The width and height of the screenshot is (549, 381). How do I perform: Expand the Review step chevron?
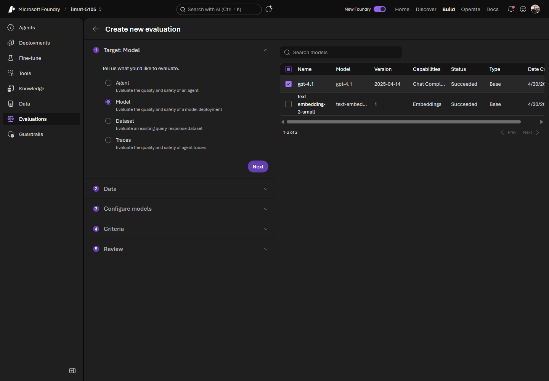click(266, 249)
